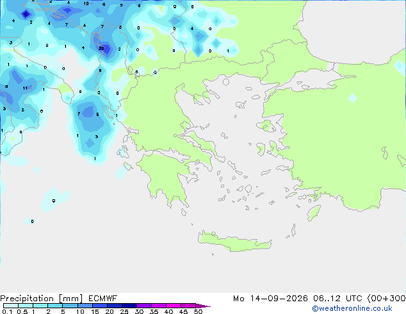
Task: Select the 5–10 mm legend swatch
Action: [x=70, y=306]
